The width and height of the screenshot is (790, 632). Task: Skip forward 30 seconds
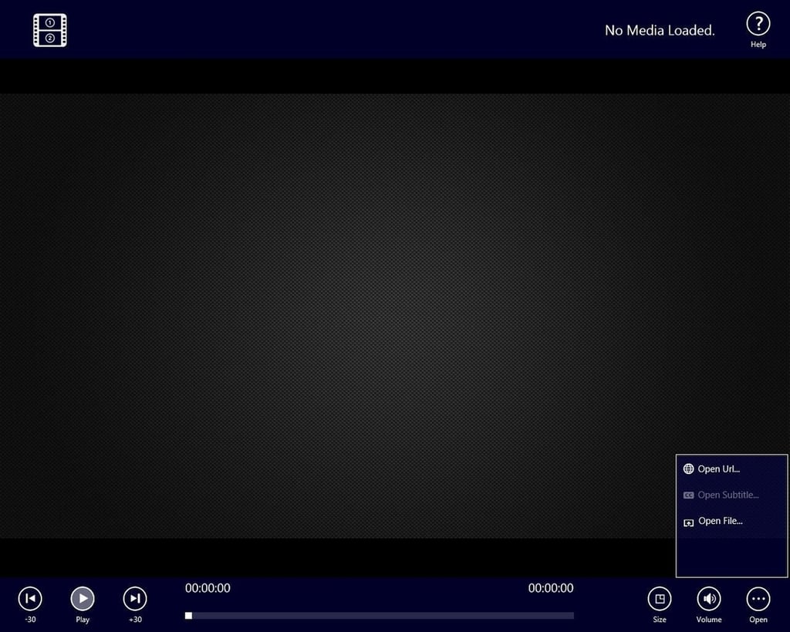[135, 598]
